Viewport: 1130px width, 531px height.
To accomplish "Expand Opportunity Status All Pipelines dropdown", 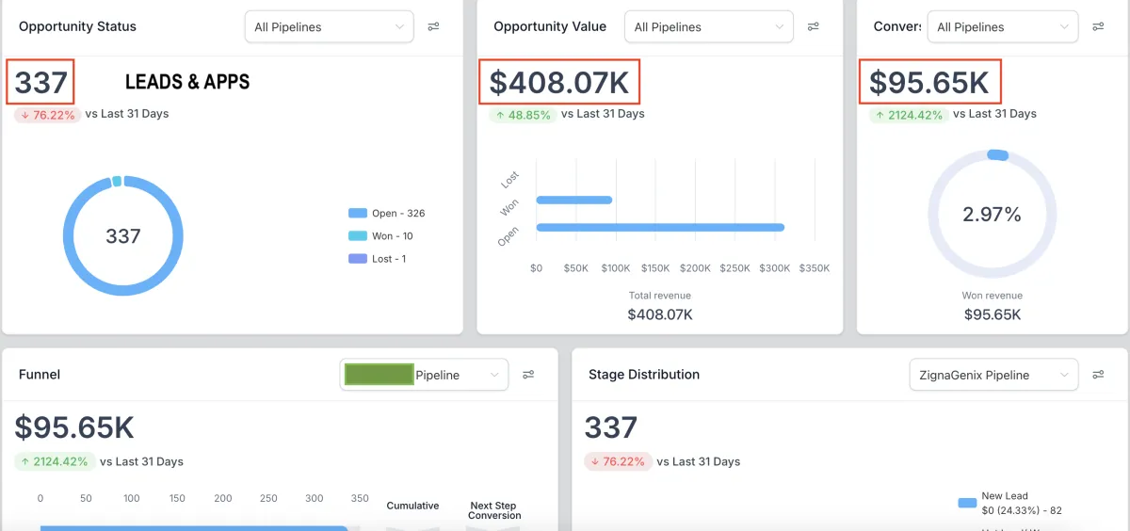I will point(330,26).
